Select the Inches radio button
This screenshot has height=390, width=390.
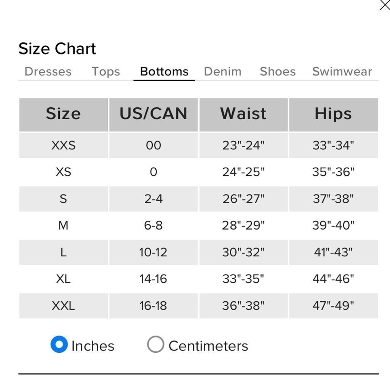click(x=59, y=344)
